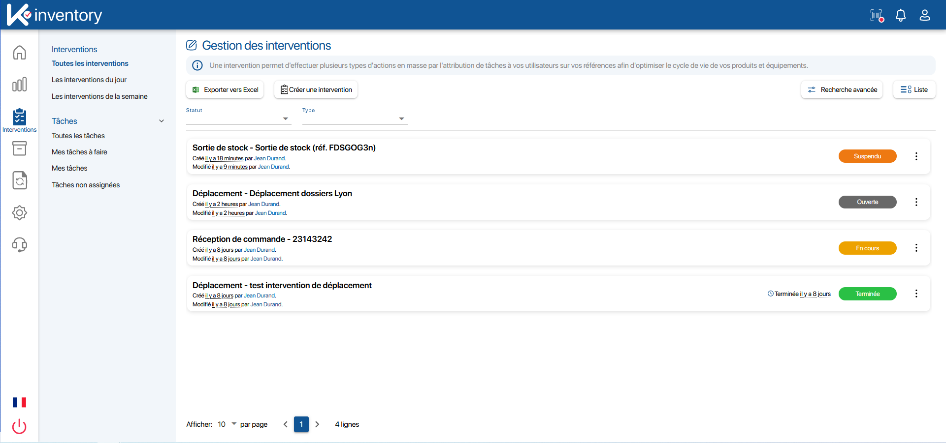Open notifications bell icon
The width and height of the screenshot is (946, 443).
pyautogui.click(x=901, y=15)
